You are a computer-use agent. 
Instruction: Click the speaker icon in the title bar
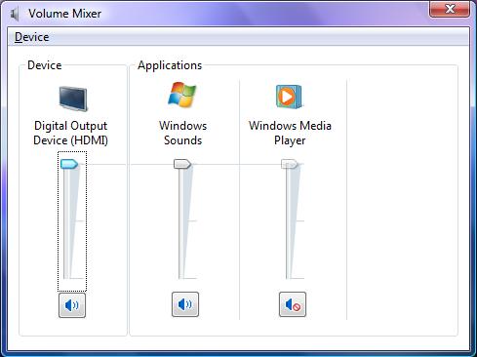click(15, 14)
